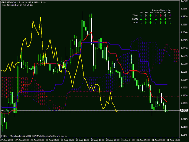The width and height of the screenshot is (189, 142).
Task: Click the KUMO row label
Action: pos(135,19)
